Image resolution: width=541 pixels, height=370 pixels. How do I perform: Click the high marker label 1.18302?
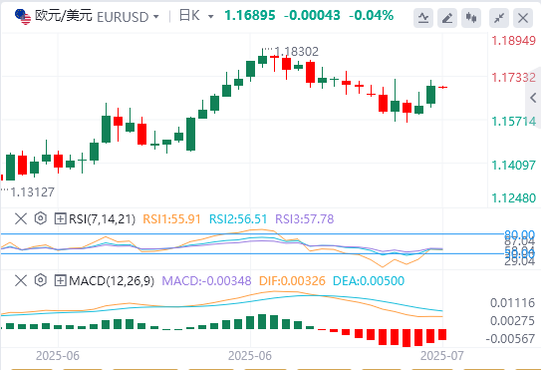296,52
